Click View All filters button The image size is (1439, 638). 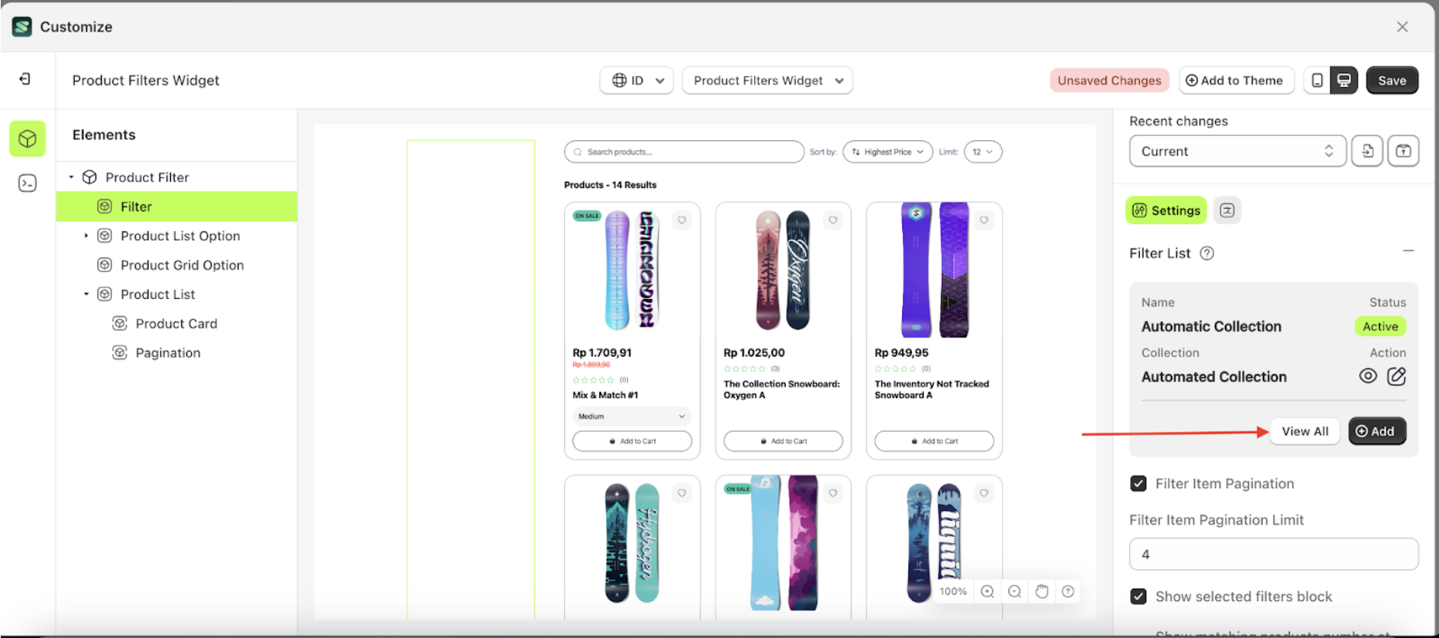(x=1305, y=431)
